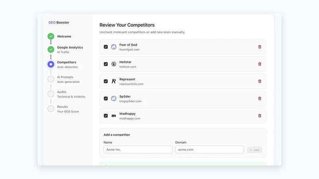Click the Represent R logo
This screenshot has height=179, width=319.
(114, 82)
